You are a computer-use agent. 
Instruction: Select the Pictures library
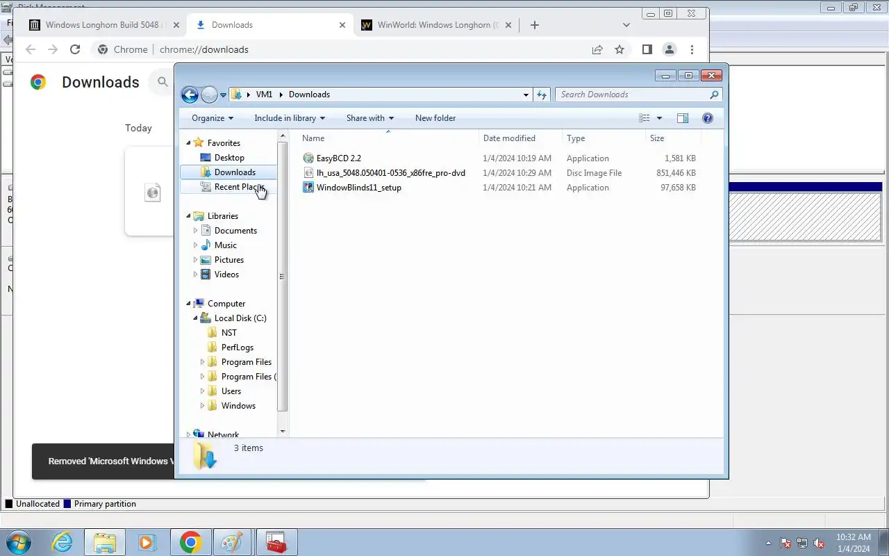pyautogui.click(x=229, y=260)
